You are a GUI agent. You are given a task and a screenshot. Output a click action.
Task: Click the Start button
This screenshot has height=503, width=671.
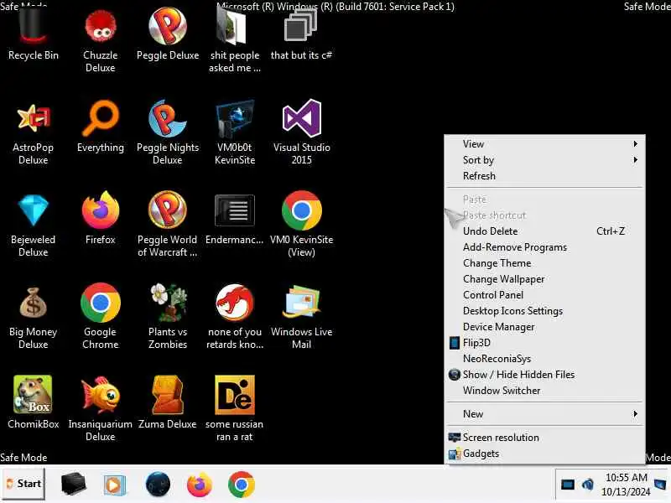point(23,484)
